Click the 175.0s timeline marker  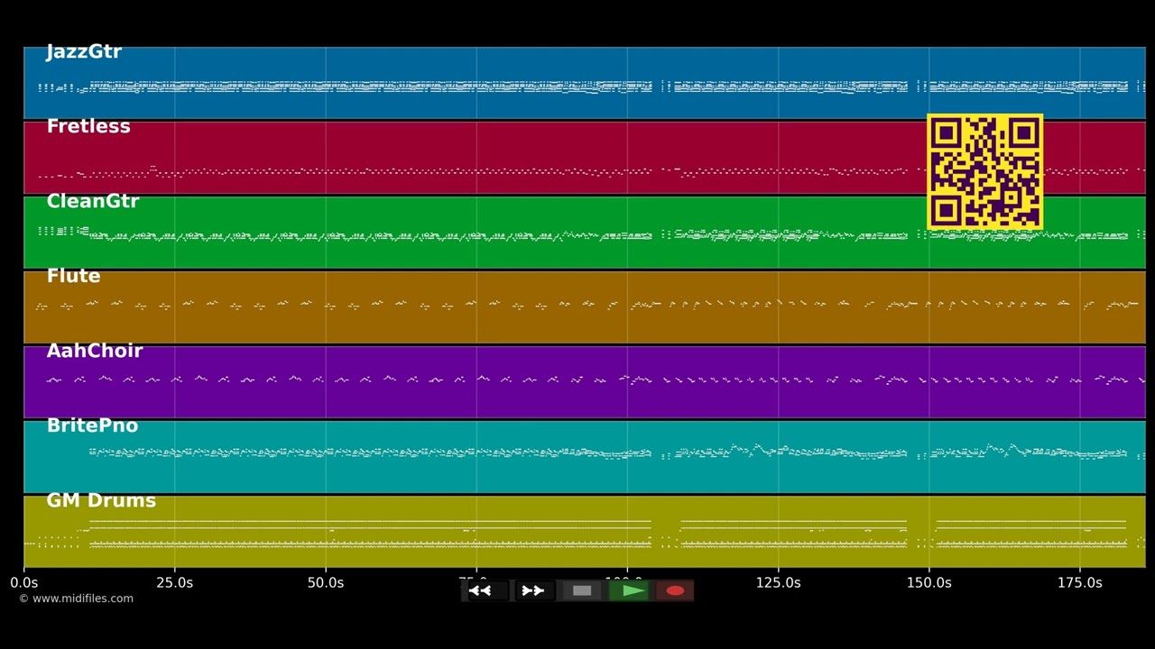[1079, 583]
